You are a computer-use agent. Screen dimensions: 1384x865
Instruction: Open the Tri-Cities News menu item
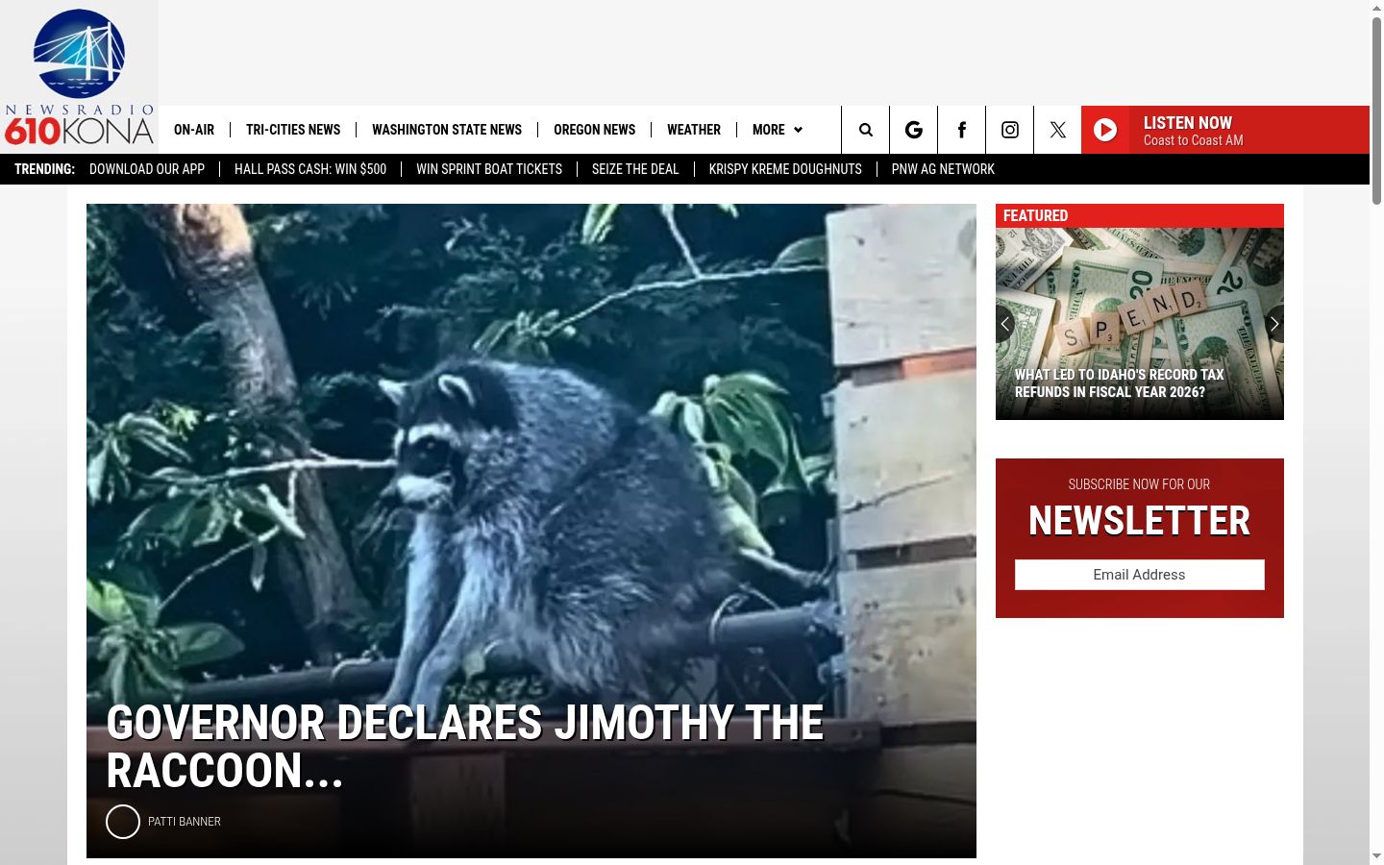pyautogui.click(x=293, y=130)
